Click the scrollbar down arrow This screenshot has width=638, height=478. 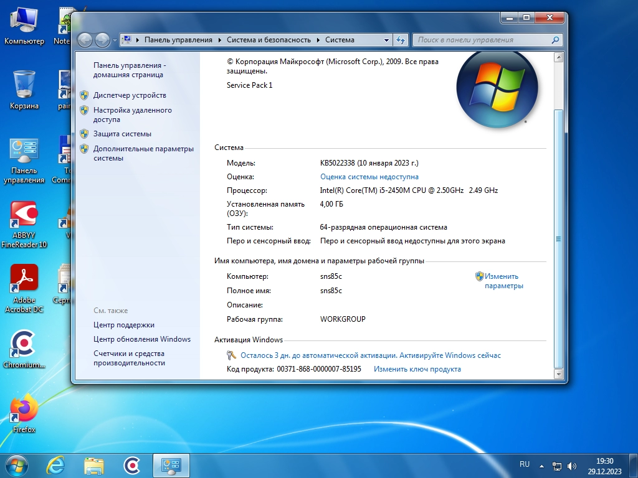coord(558,374)
